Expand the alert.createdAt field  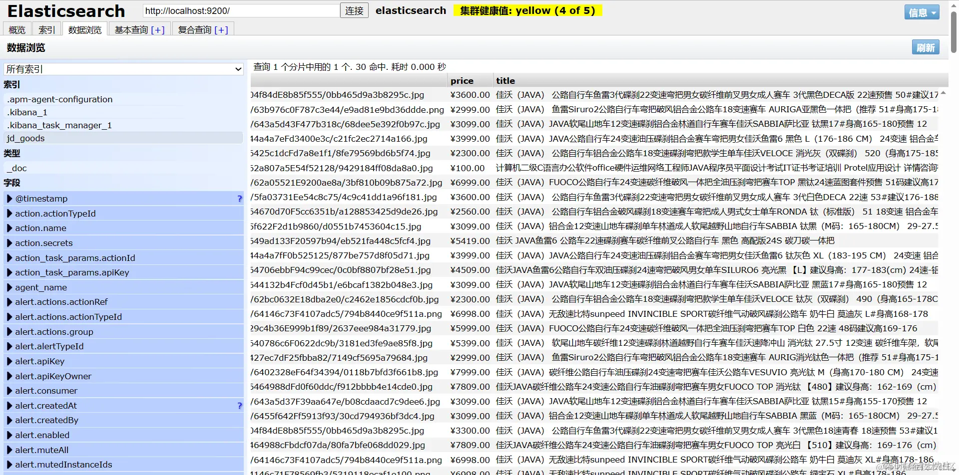click(x=123, y=406)
